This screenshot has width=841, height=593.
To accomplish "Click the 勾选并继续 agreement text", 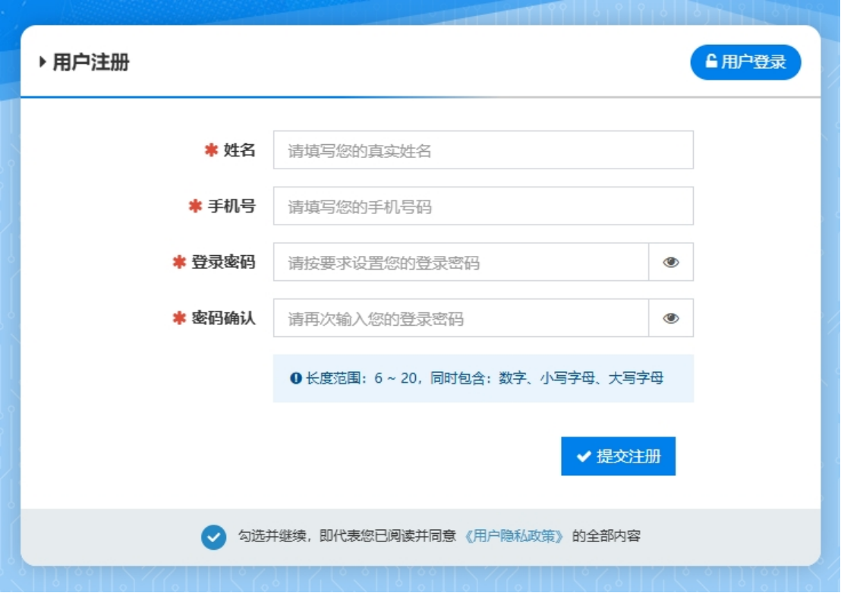I will pyautogui.click(x=347, y=536).
